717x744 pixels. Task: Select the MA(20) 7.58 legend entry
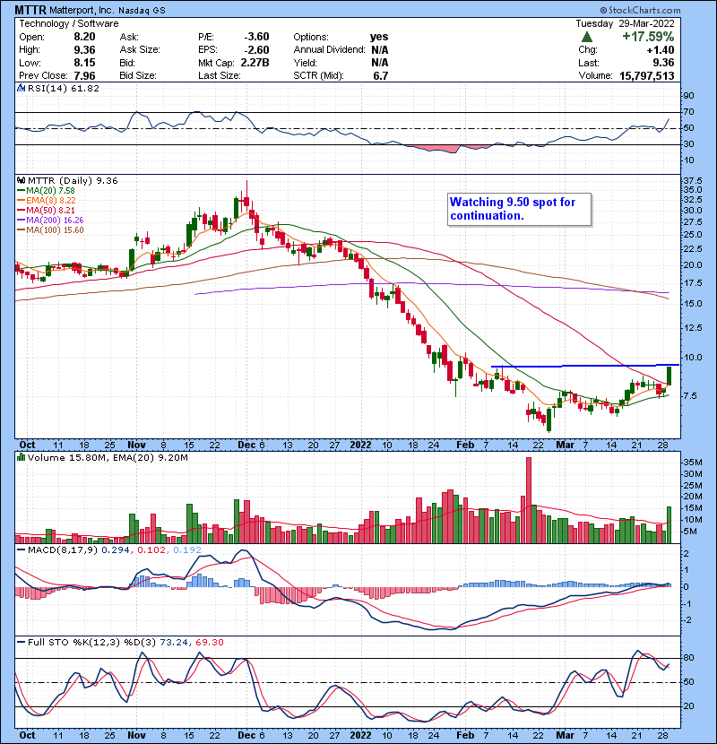46,191
